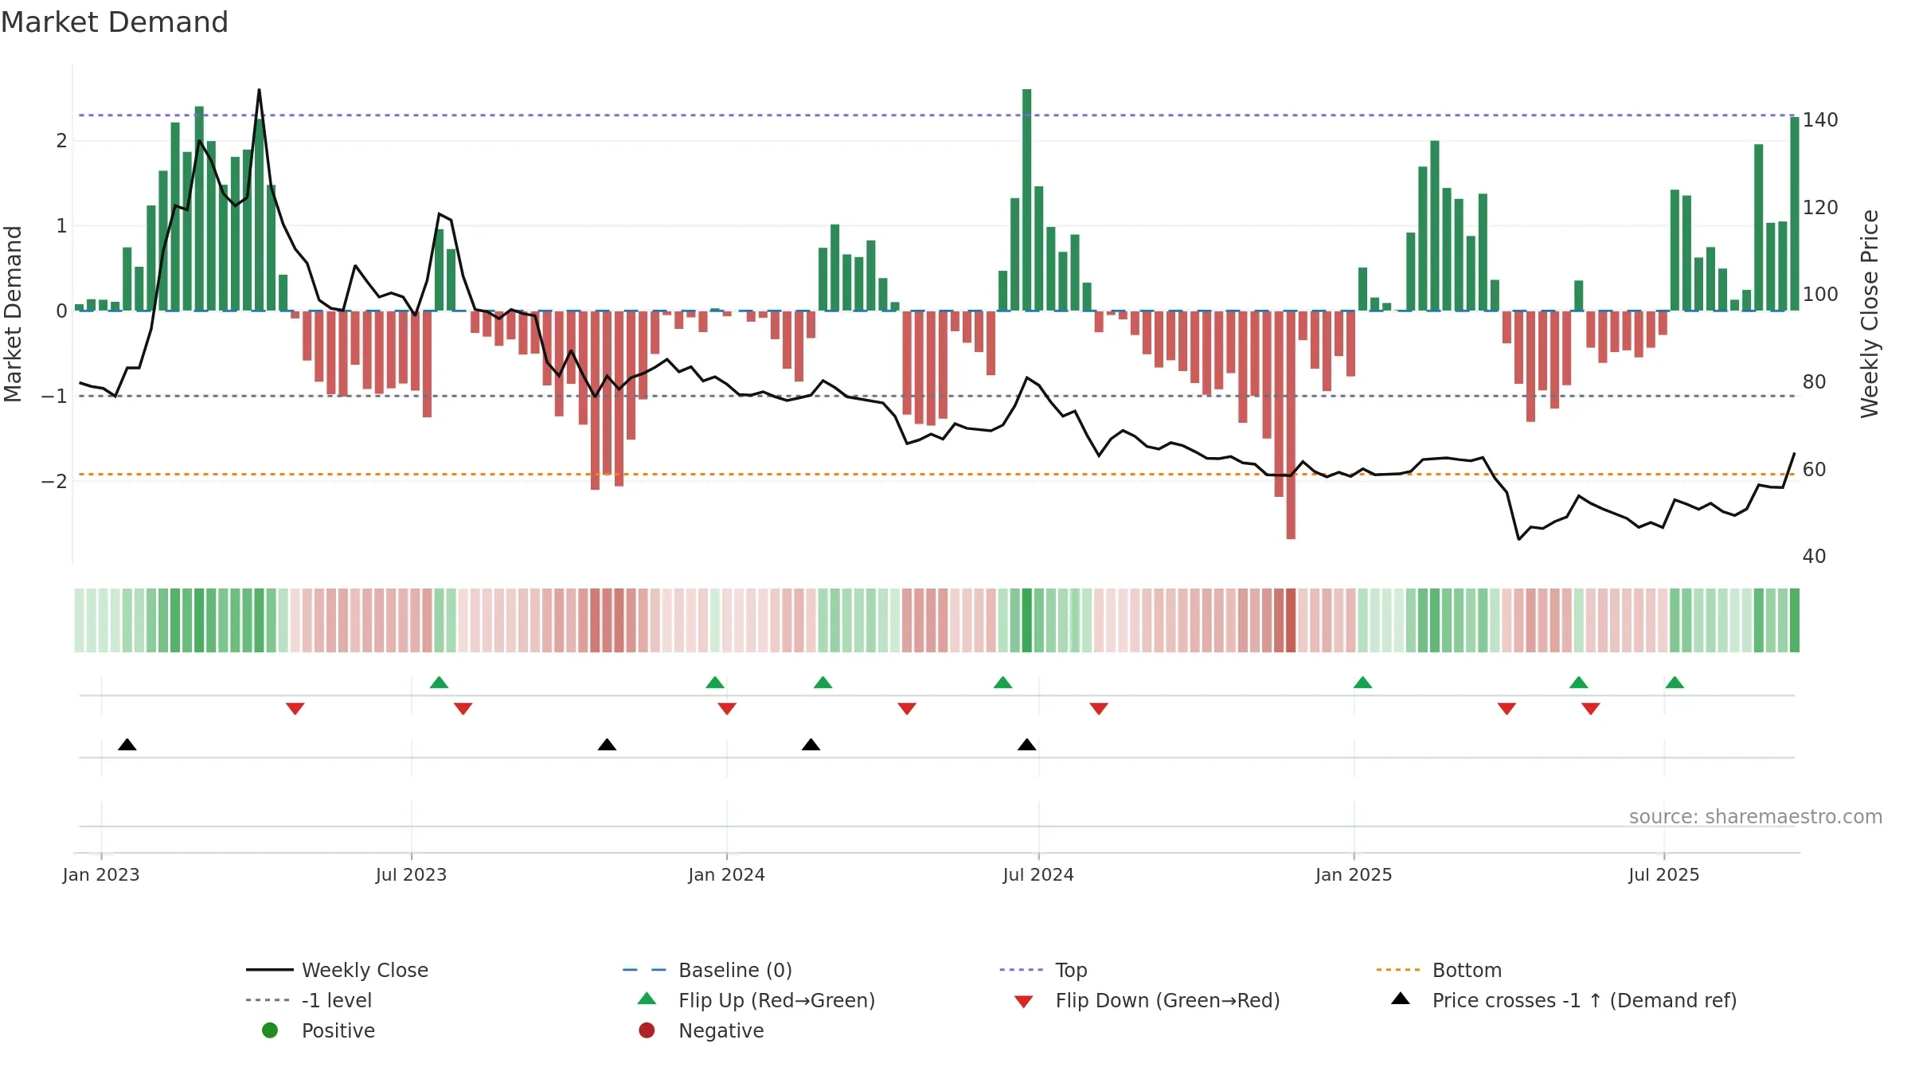Click the red flip-down triangle near April 2025
Viewport: 1911px width, 1075px height.
tap(1507, 709)
